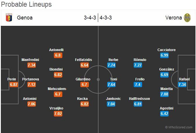196x133 pixels.
Task: Click the Genoa club crest icon
Action: point(9,18)
